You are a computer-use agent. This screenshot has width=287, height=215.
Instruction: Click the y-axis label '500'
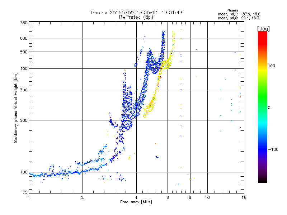pyautogui.click(x=24, y=52)
